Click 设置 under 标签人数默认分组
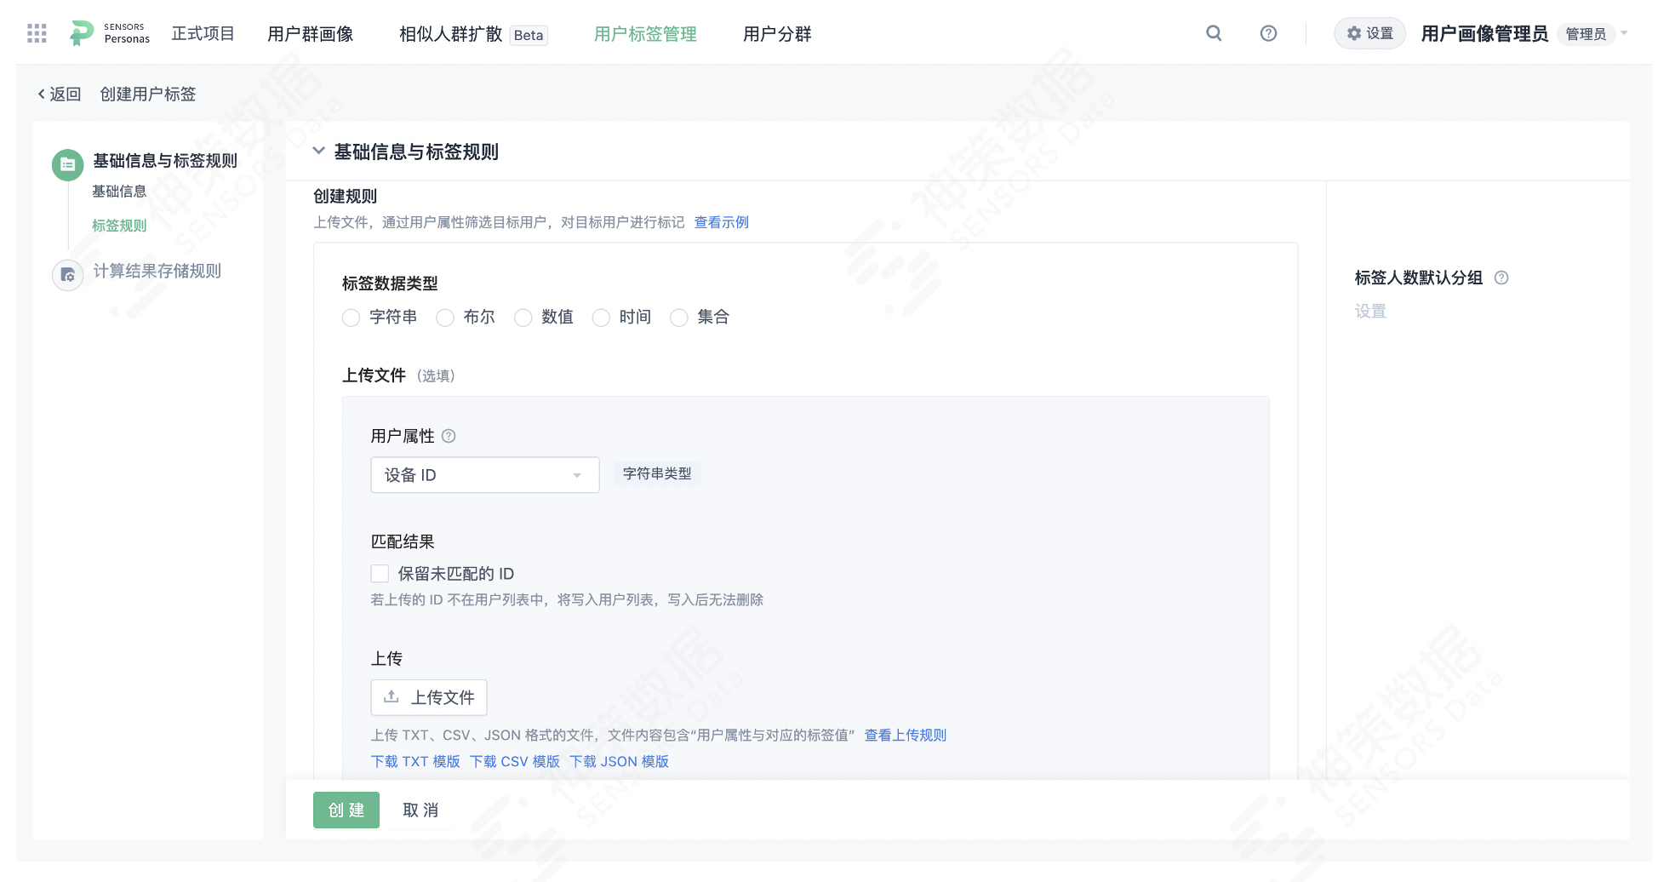The width and height of the screenshot is (1675, 882). tap(1370, 312)
